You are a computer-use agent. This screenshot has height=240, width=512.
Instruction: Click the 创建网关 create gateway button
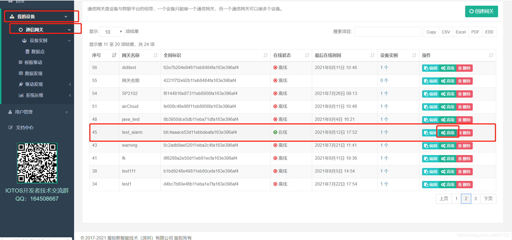pyautogui.click(x=481, y=11)
